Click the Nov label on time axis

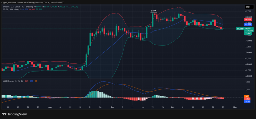click(x=235, y=107)
